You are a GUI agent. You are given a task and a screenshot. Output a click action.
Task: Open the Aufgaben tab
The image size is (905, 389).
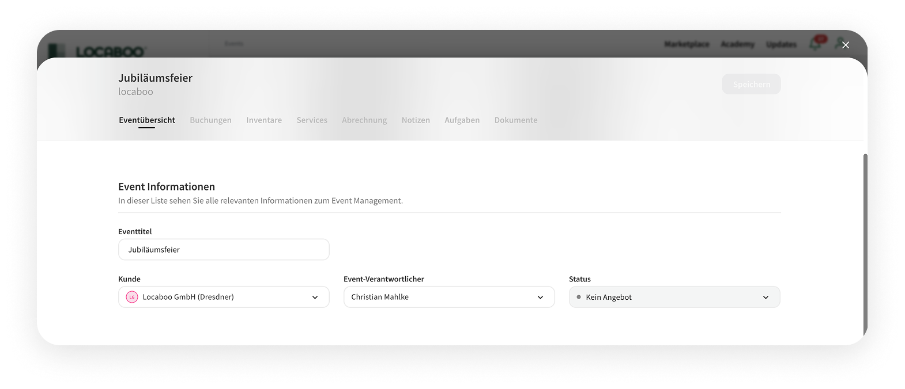point(462,120)
